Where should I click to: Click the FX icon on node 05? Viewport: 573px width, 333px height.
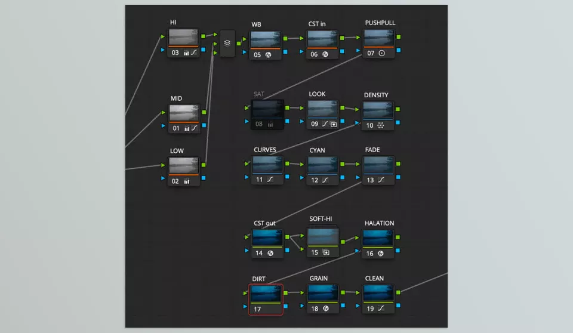pos(268,55)
